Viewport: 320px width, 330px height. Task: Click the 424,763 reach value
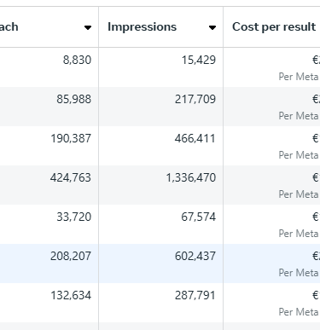pyautogui.click(x=71, y=177)
